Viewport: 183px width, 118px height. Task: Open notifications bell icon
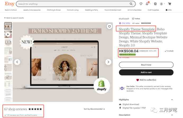[147, 4]
